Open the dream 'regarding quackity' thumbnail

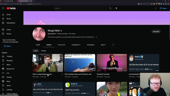[x=80, y=89]
